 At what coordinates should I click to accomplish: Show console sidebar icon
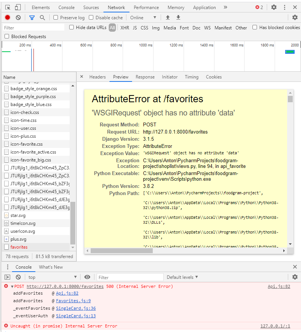8,277
